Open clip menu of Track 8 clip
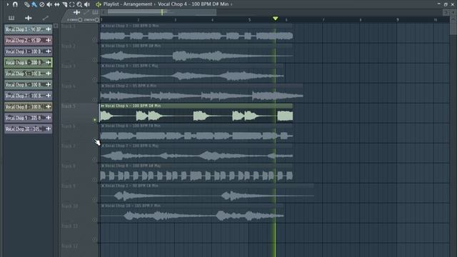This screenshot has height=257, width=457. [x=103, y=166]
